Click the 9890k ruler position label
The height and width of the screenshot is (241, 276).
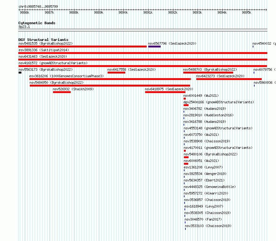123,12
